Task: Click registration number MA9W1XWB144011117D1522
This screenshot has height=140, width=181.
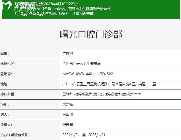Action: click(88, 74)
